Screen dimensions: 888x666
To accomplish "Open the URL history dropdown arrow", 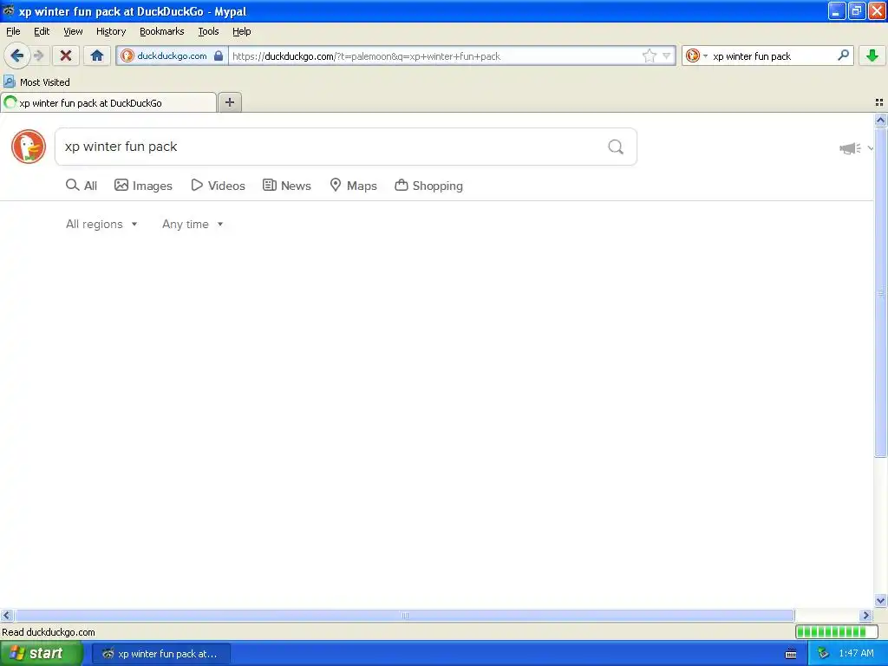I will pos(667,55).
